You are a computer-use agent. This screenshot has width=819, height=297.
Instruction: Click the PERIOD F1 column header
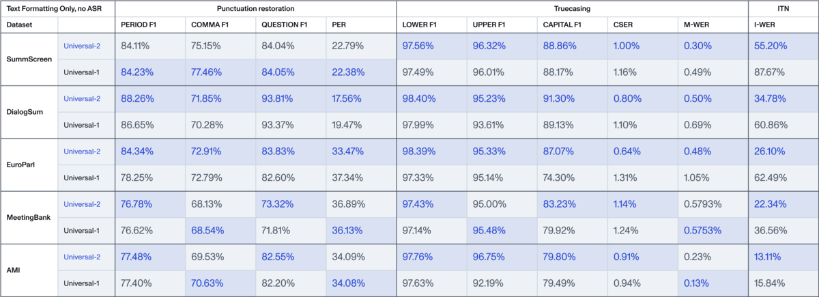[140, 25]
